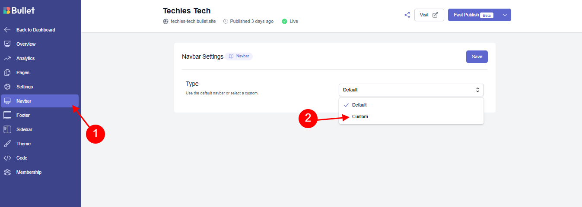Click the checkmark beside Default option

pyautogui.click(x=346, y=105)
